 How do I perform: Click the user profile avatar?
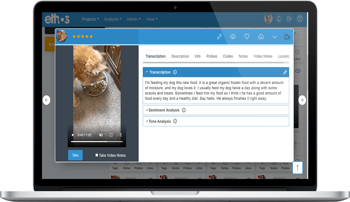(268, 19)
